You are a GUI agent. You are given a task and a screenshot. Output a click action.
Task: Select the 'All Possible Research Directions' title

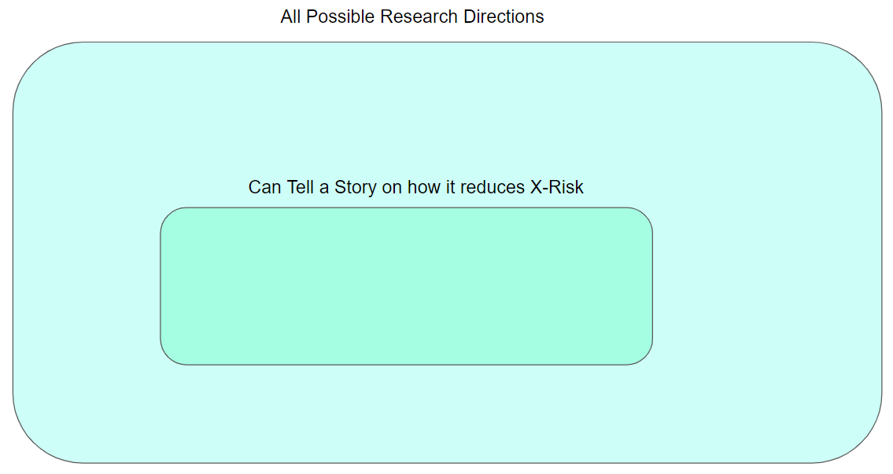point(411,17)
